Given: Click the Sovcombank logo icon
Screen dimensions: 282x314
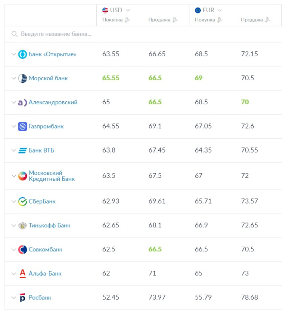Looking at the screenshot, I should click(23, 250).
